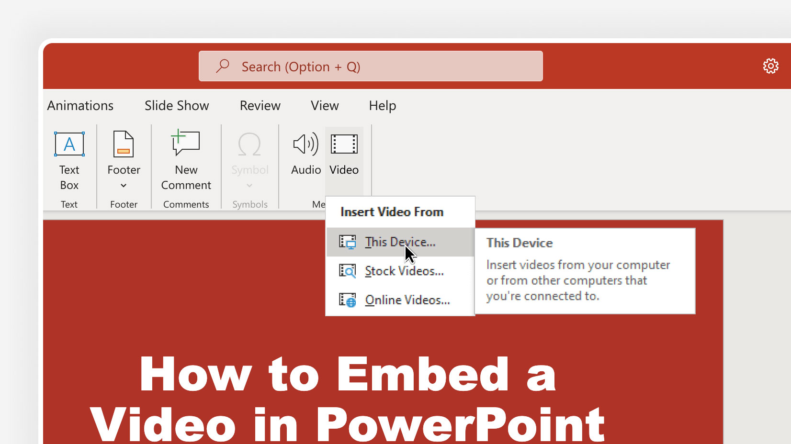Click the Text Box icon
The width and height of the screenshot is (791, 444).
(x=69, y=144)
